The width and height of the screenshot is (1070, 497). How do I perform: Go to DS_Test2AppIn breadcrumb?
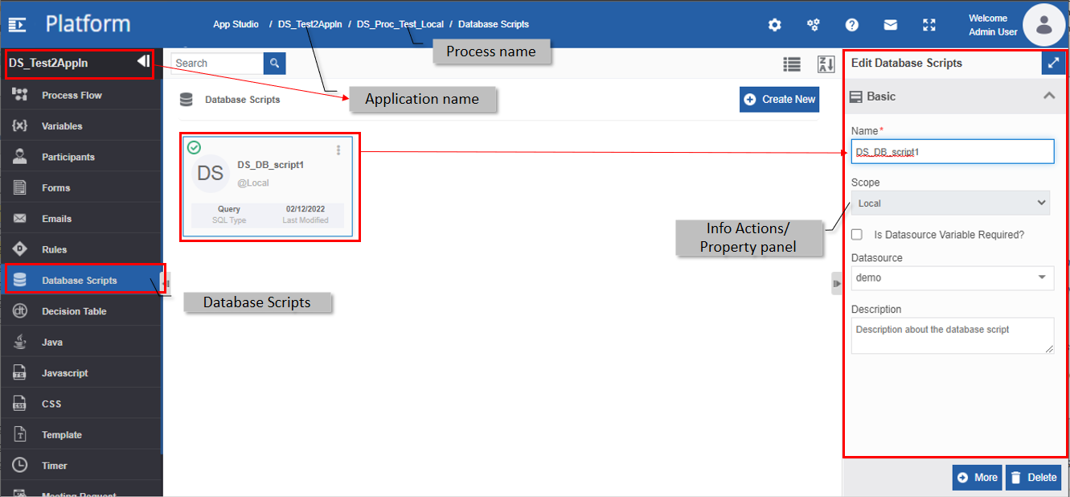[x=310, y=24]
